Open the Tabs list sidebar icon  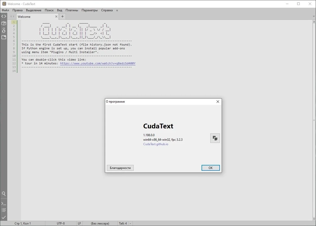point(4,37)
